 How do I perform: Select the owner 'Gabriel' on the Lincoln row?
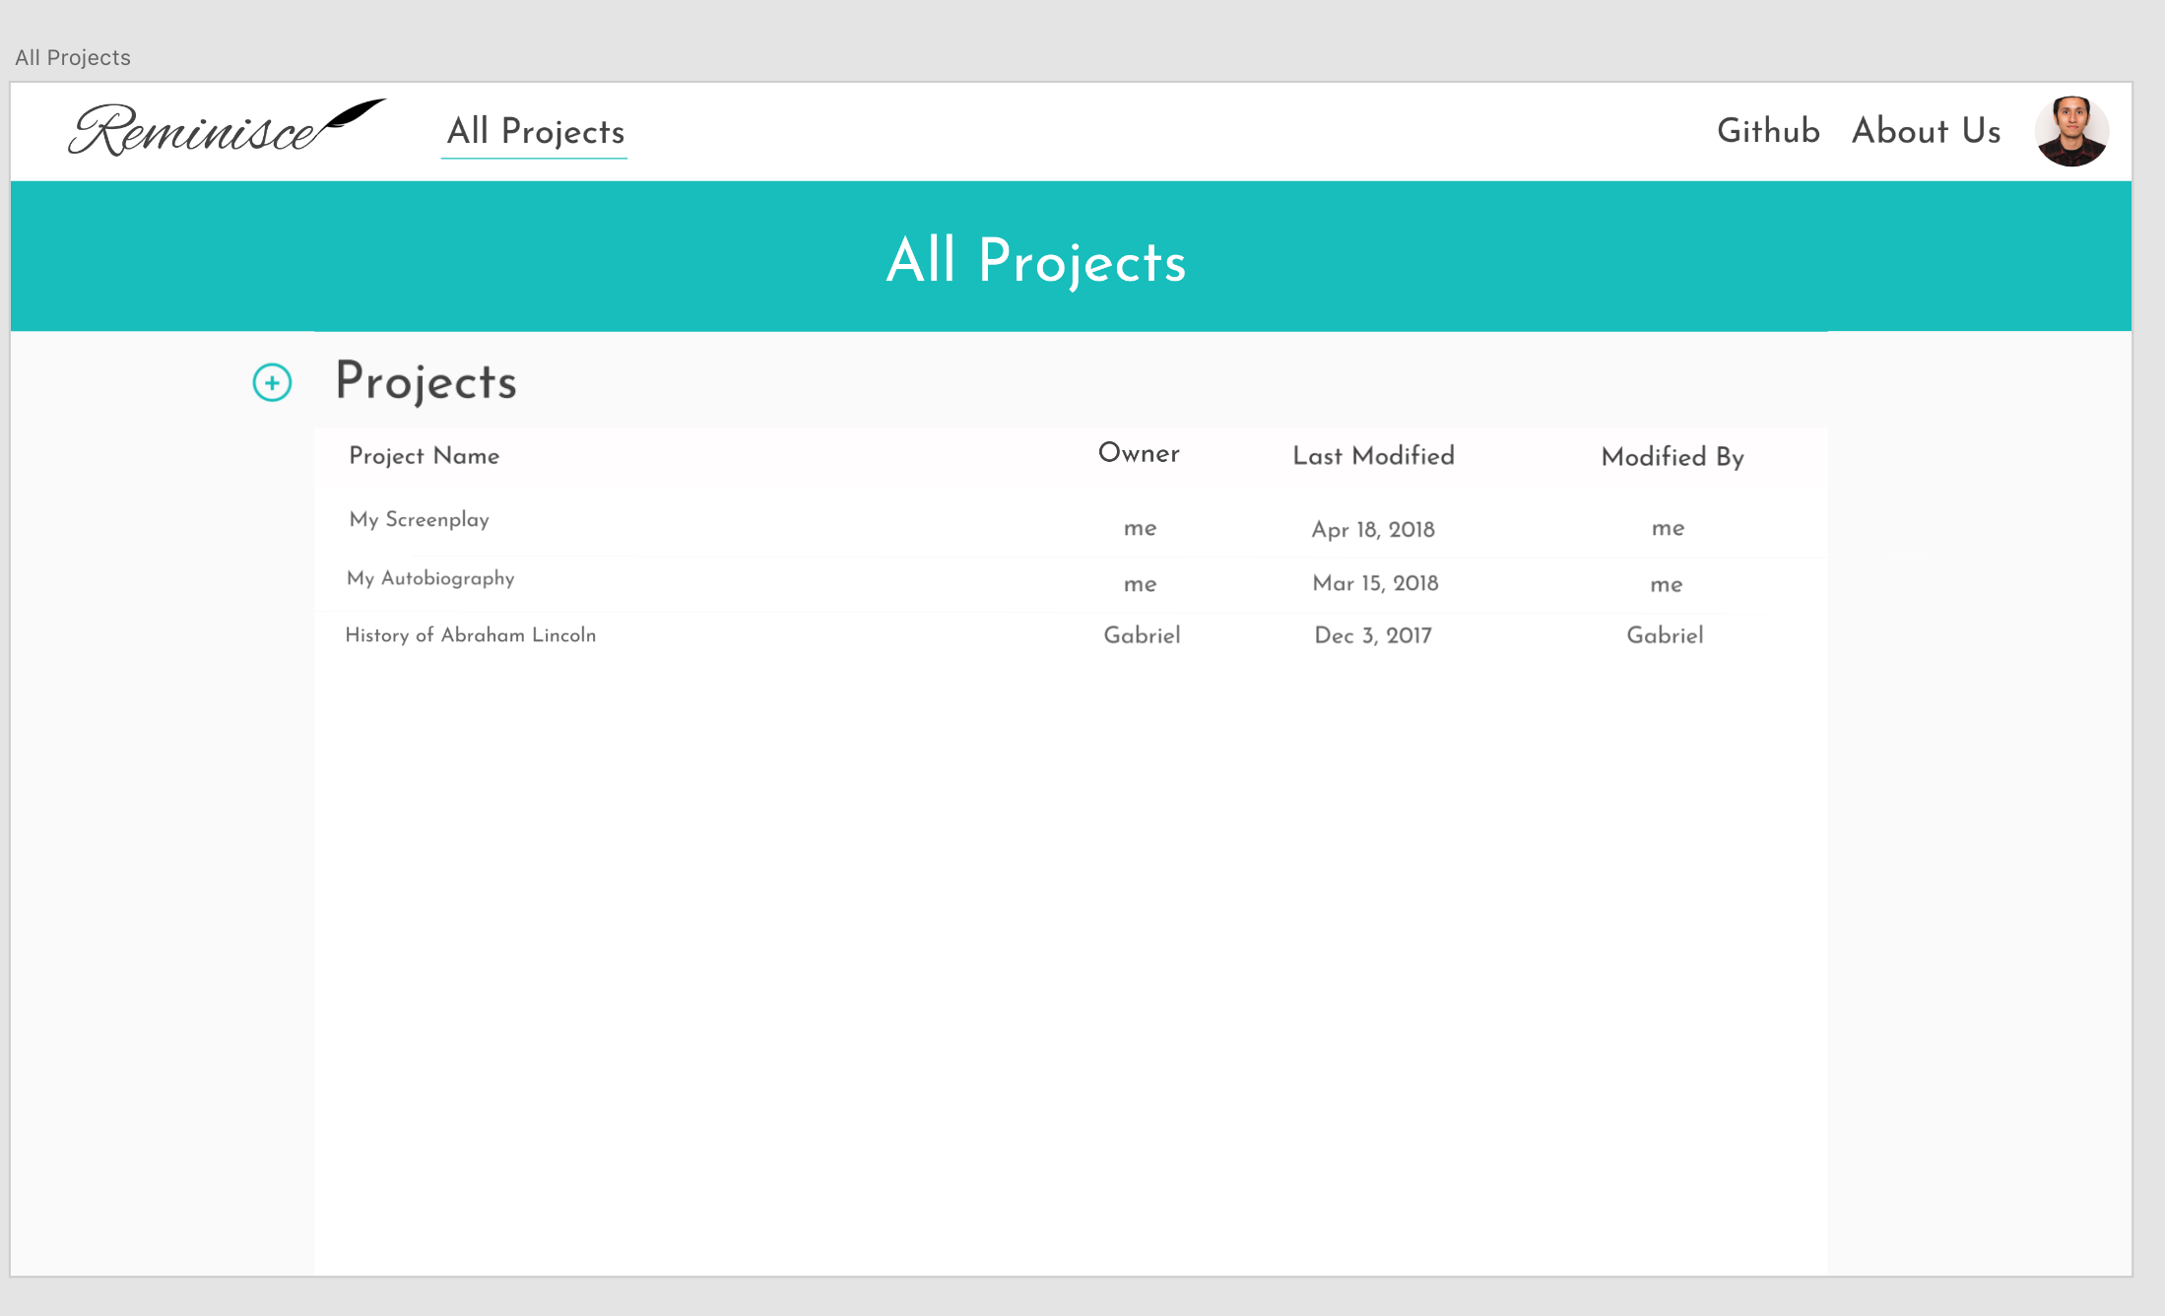tap(1143, 635)
